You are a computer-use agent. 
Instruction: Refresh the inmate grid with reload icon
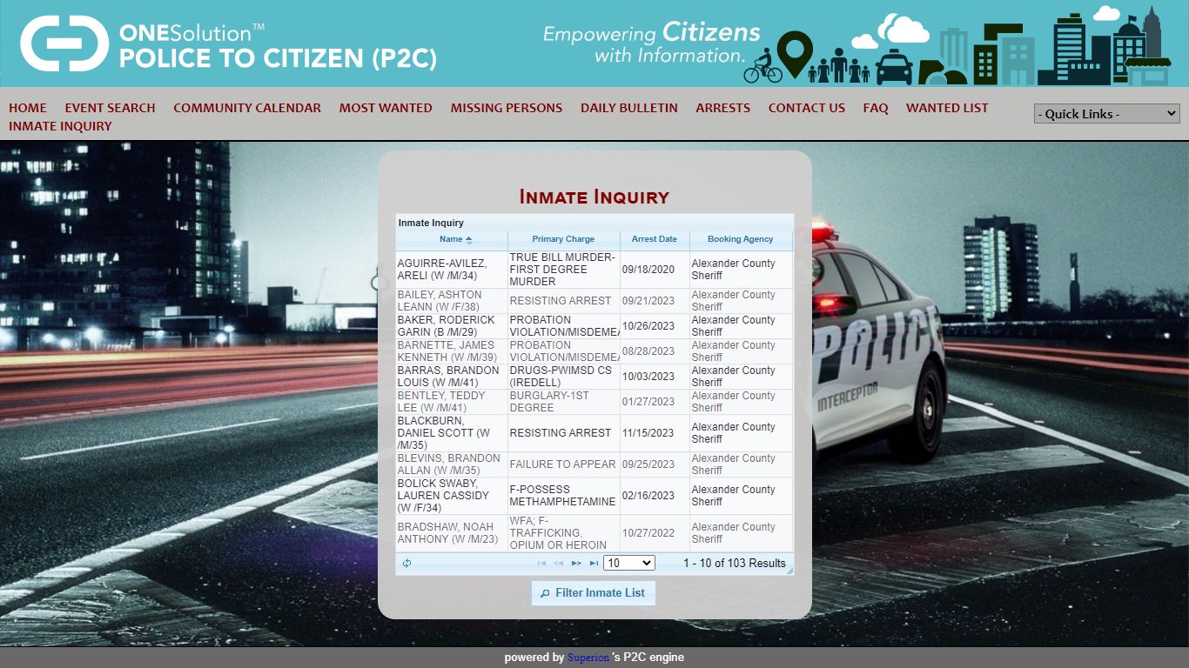coord(406,564)
